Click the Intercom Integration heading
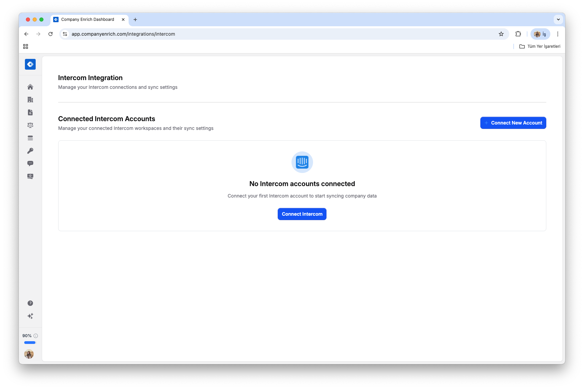 (90, 78)
